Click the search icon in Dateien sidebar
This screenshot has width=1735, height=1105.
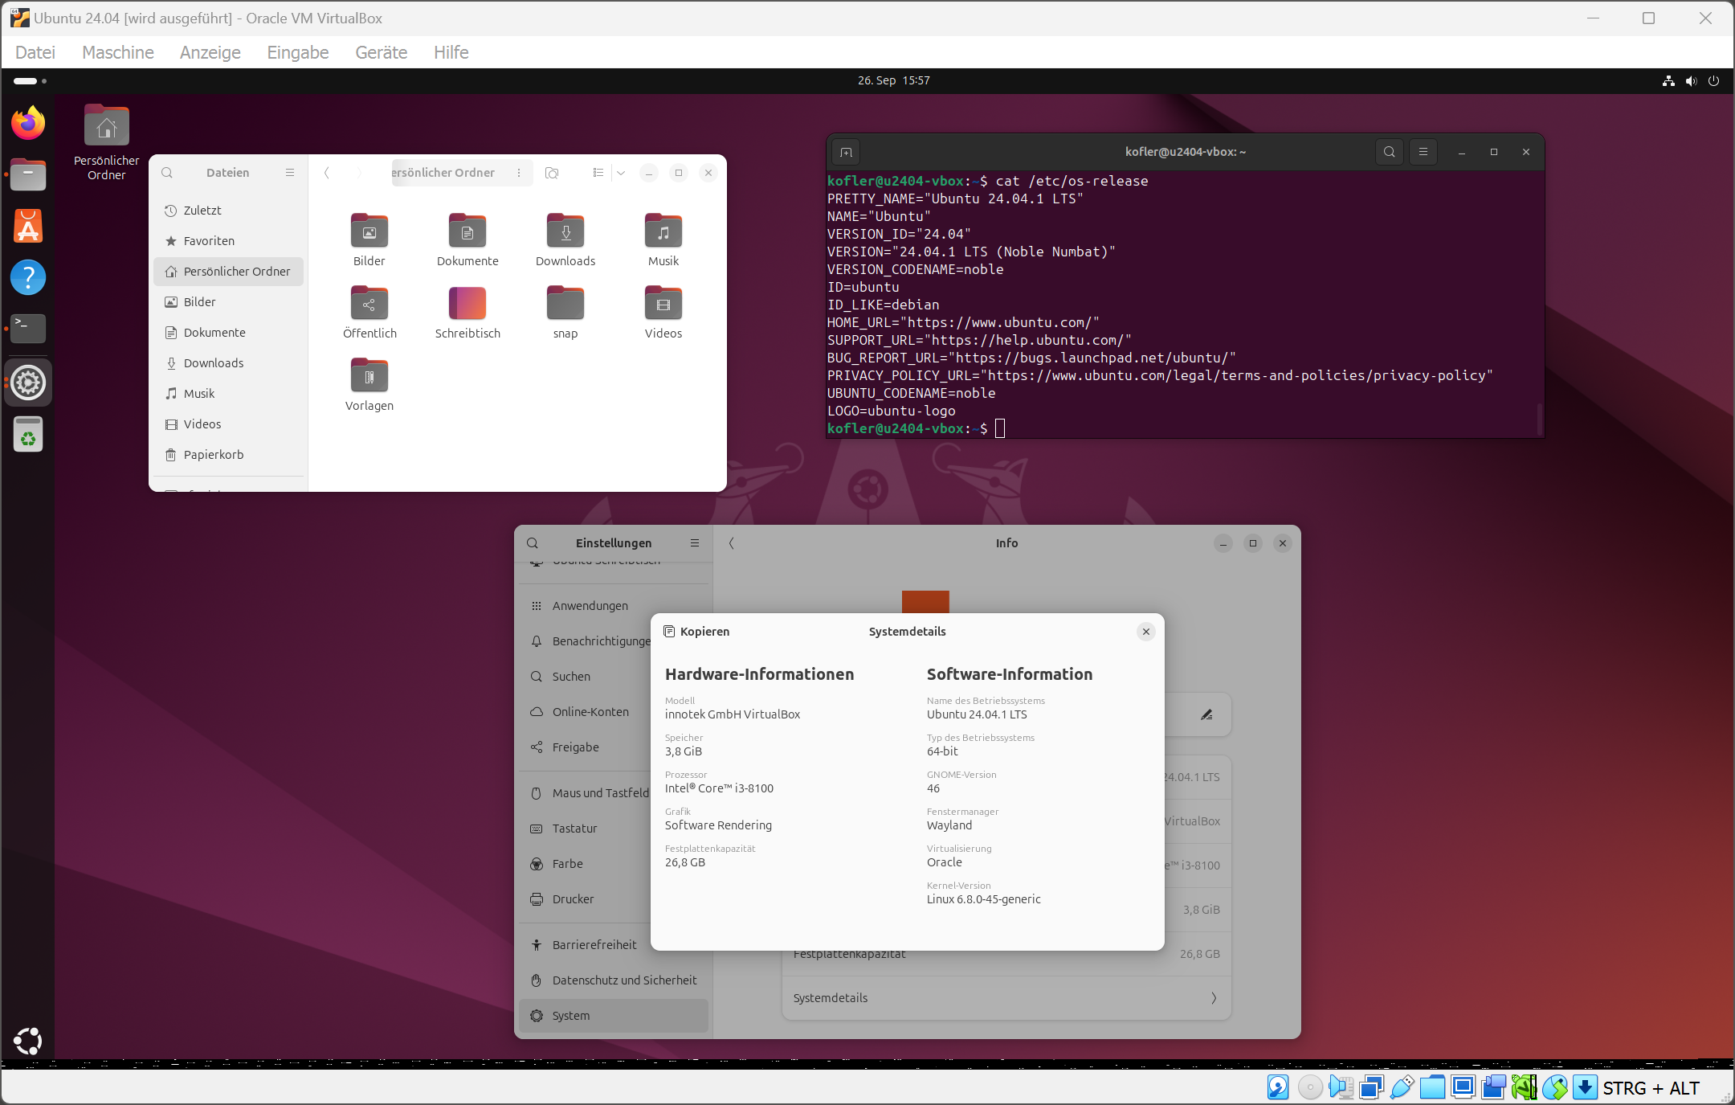point(167,173)
